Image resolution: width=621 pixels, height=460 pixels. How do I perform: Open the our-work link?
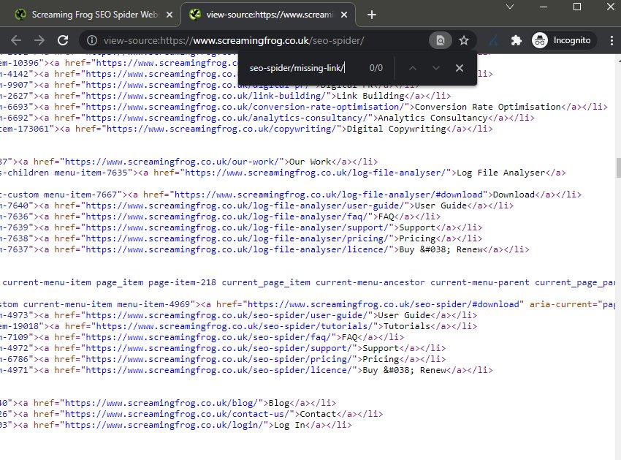172,162
